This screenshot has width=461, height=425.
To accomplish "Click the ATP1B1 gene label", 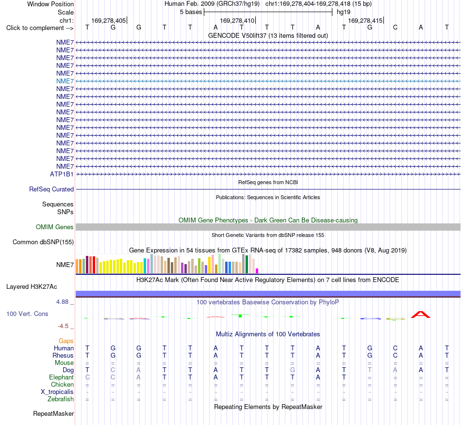I will click(x=62, y=174).
